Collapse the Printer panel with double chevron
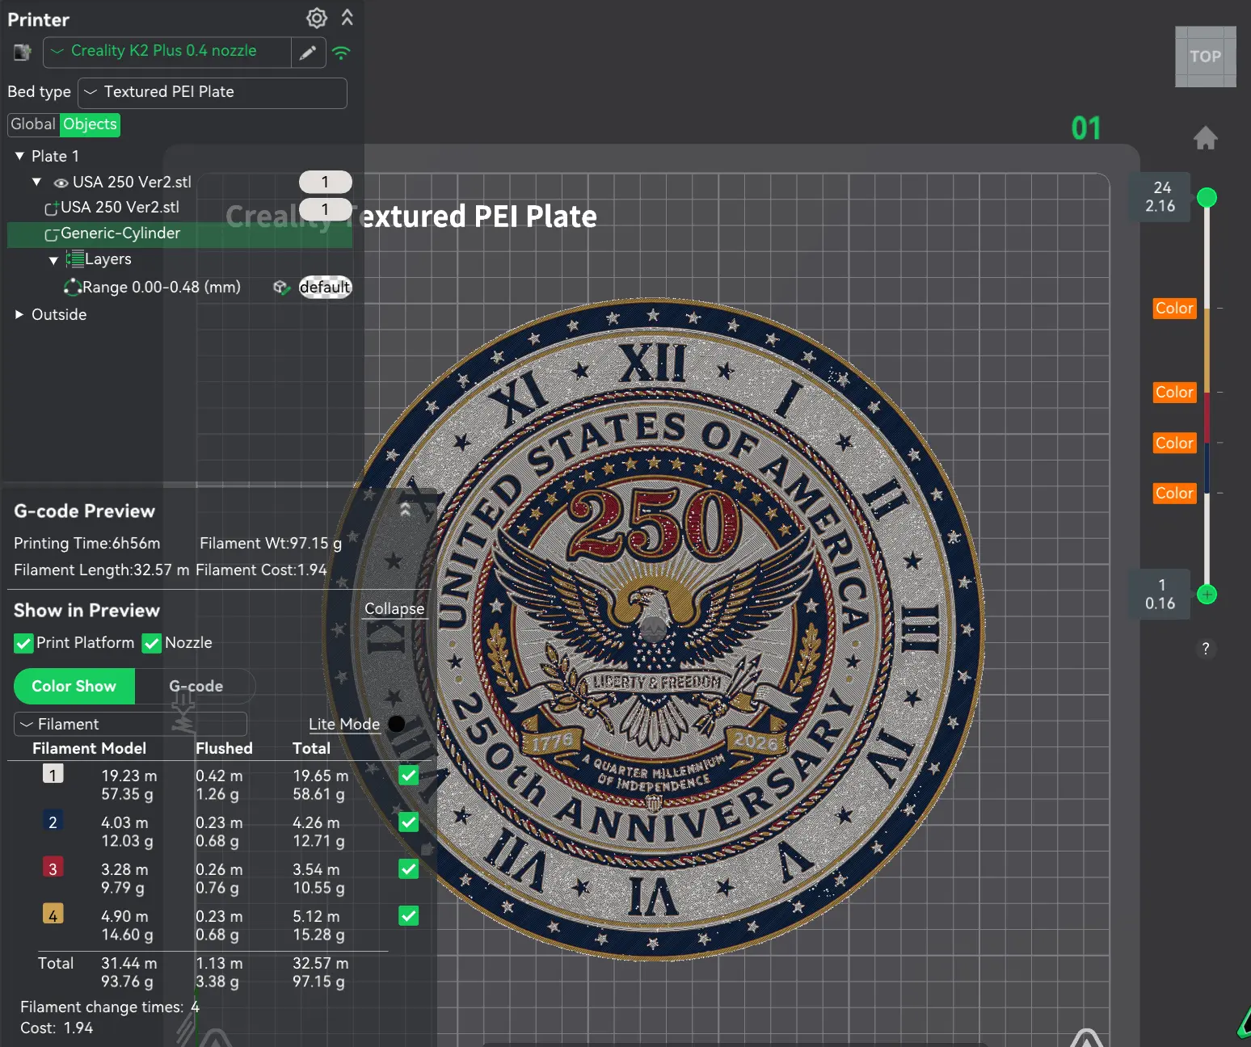 coord(347,17)
